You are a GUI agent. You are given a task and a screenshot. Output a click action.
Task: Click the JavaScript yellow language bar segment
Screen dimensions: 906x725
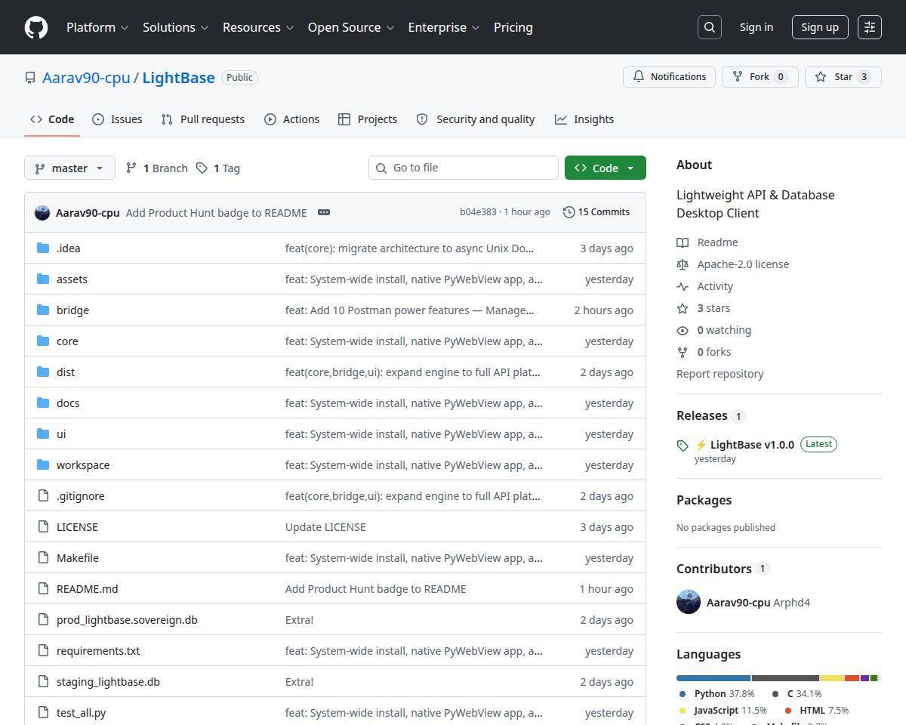click(x=832, y=678)
